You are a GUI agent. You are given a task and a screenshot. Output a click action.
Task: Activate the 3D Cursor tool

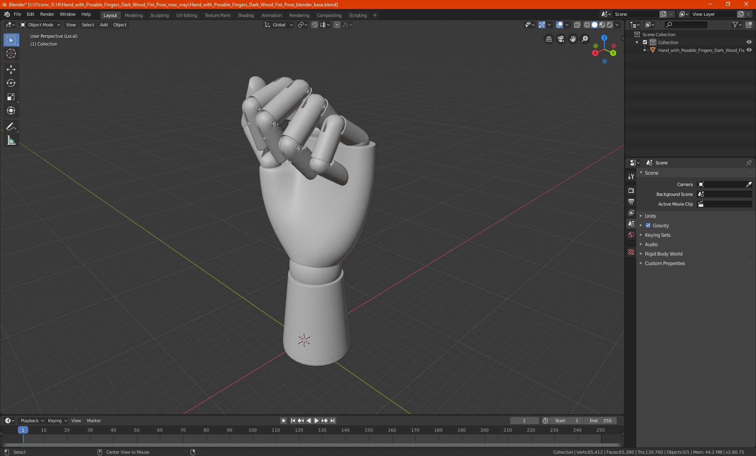coord(11,53)
